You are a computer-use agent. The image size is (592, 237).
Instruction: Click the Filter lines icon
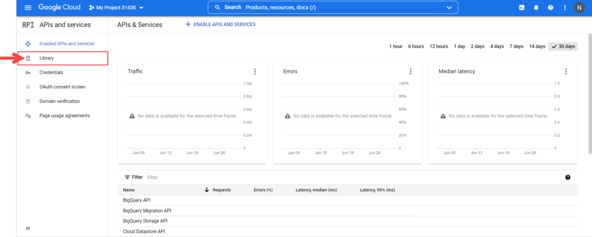coord(127,177)
